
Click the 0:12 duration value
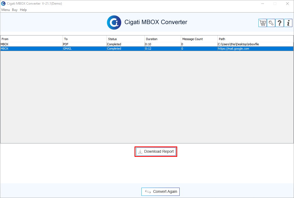(x=148, y=49)
